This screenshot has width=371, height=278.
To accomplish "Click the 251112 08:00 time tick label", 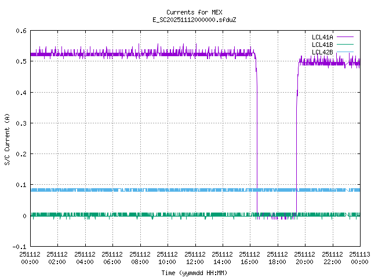I will pos(140,258).
